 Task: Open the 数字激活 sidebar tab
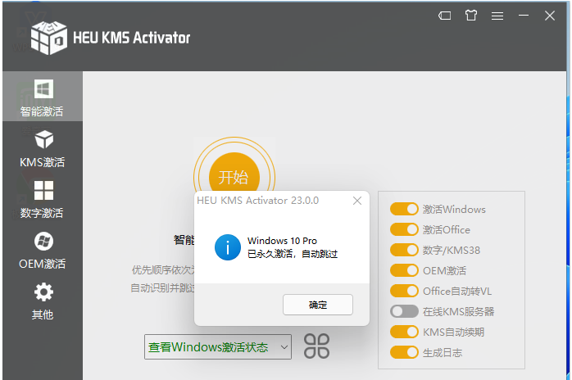pos(42,199)
